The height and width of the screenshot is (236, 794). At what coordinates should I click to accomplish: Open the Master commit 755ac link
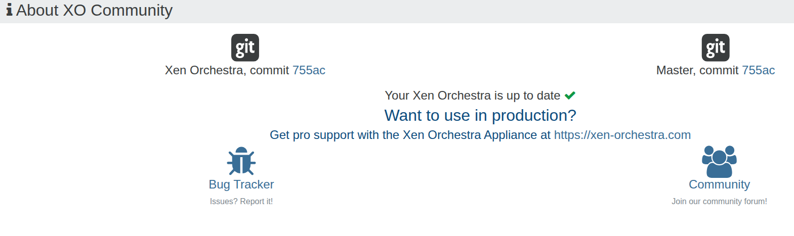[x=758, y=70]
